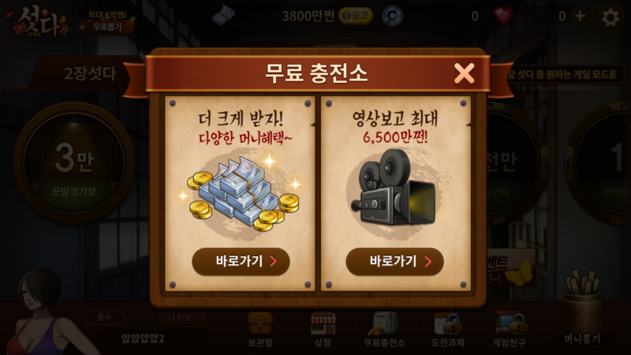Select 무료충전소 in bottom menu
Image resolution: width=631 pixels, height=355 pixels.
coord(384,329)
